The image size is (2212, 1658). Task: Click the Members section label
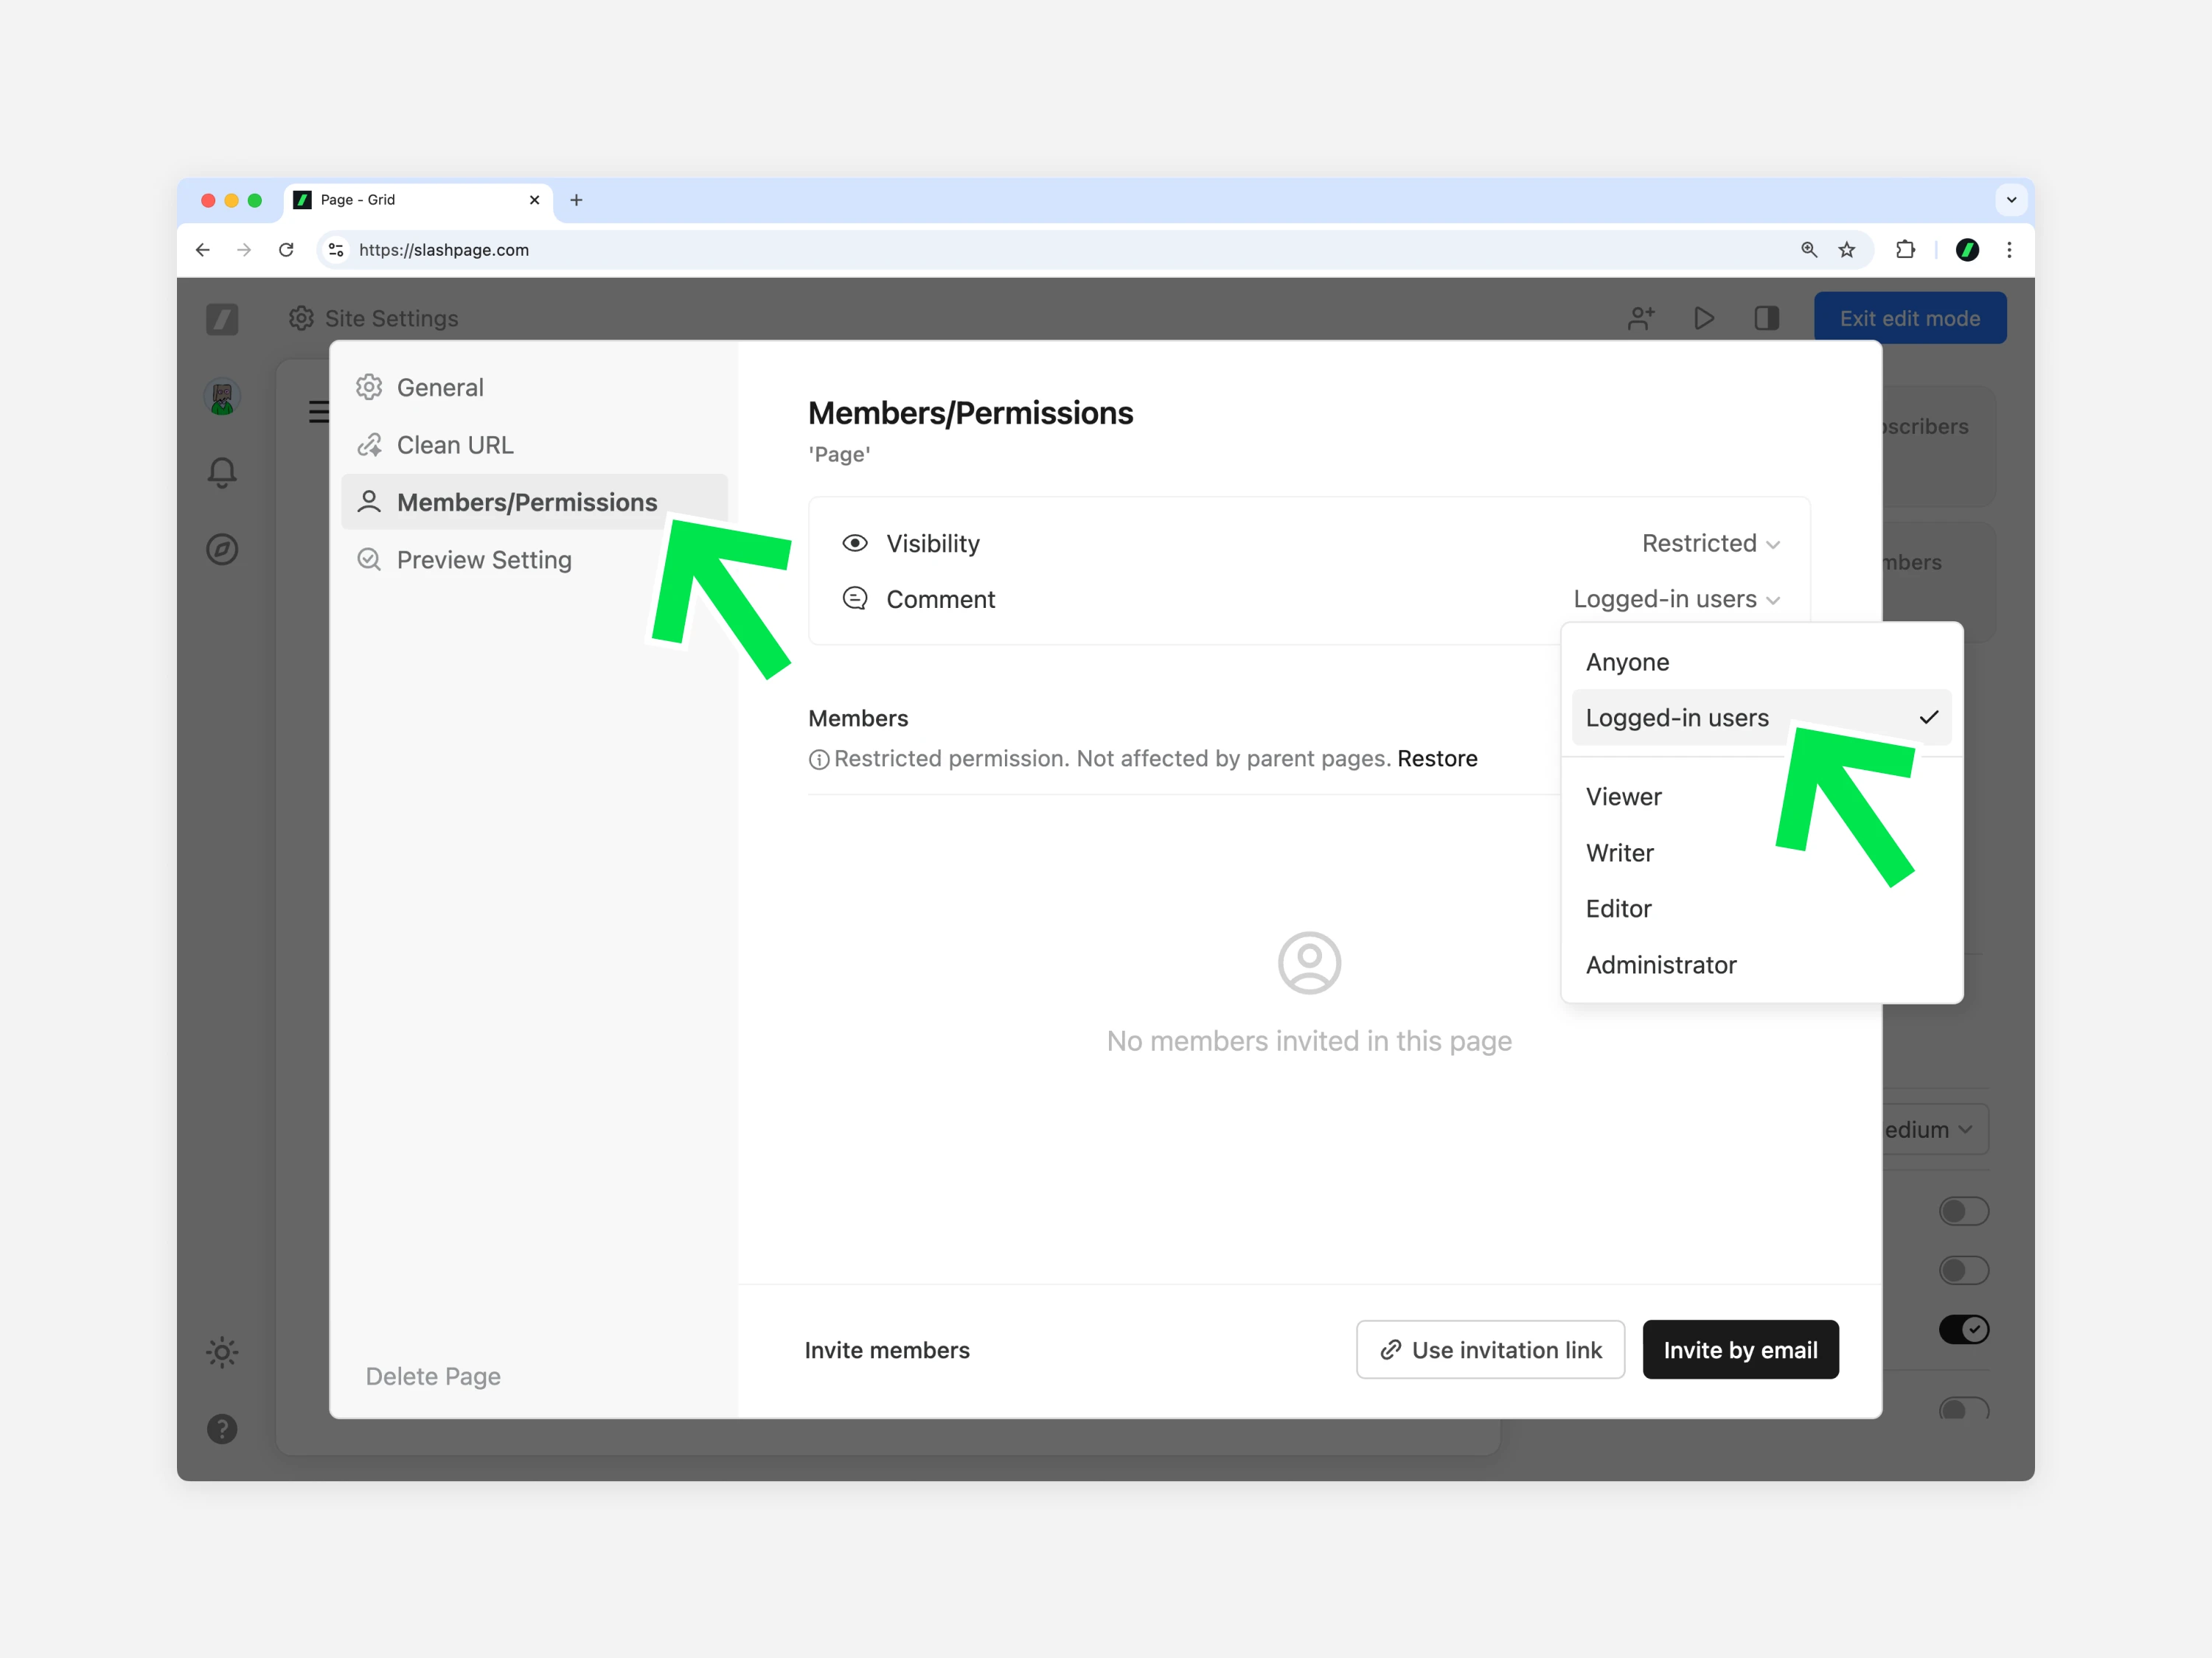(858, 718)
